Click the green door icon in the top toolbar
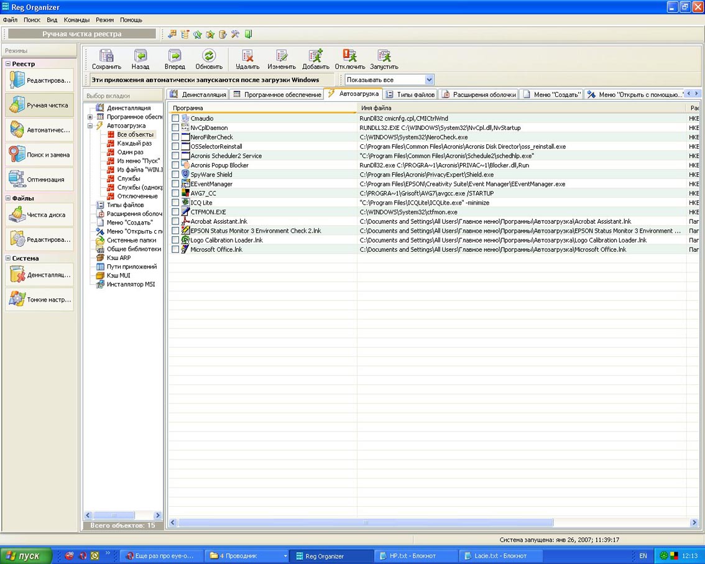This screenshot has width=705, height=564. (248, 34)
